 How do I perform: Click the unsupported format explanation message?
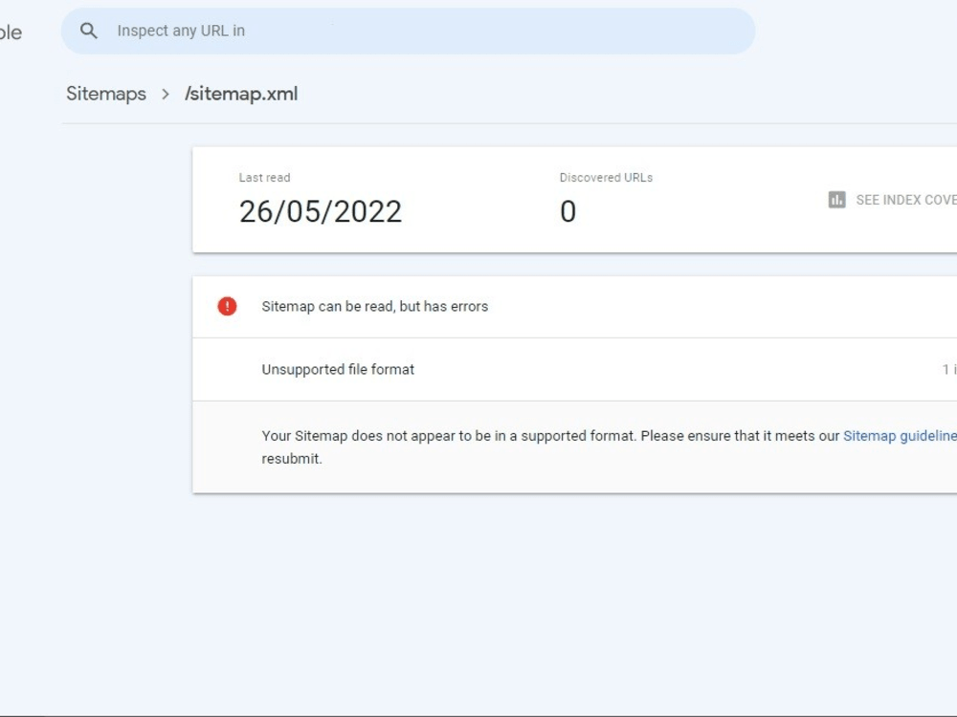click(609, 446)
